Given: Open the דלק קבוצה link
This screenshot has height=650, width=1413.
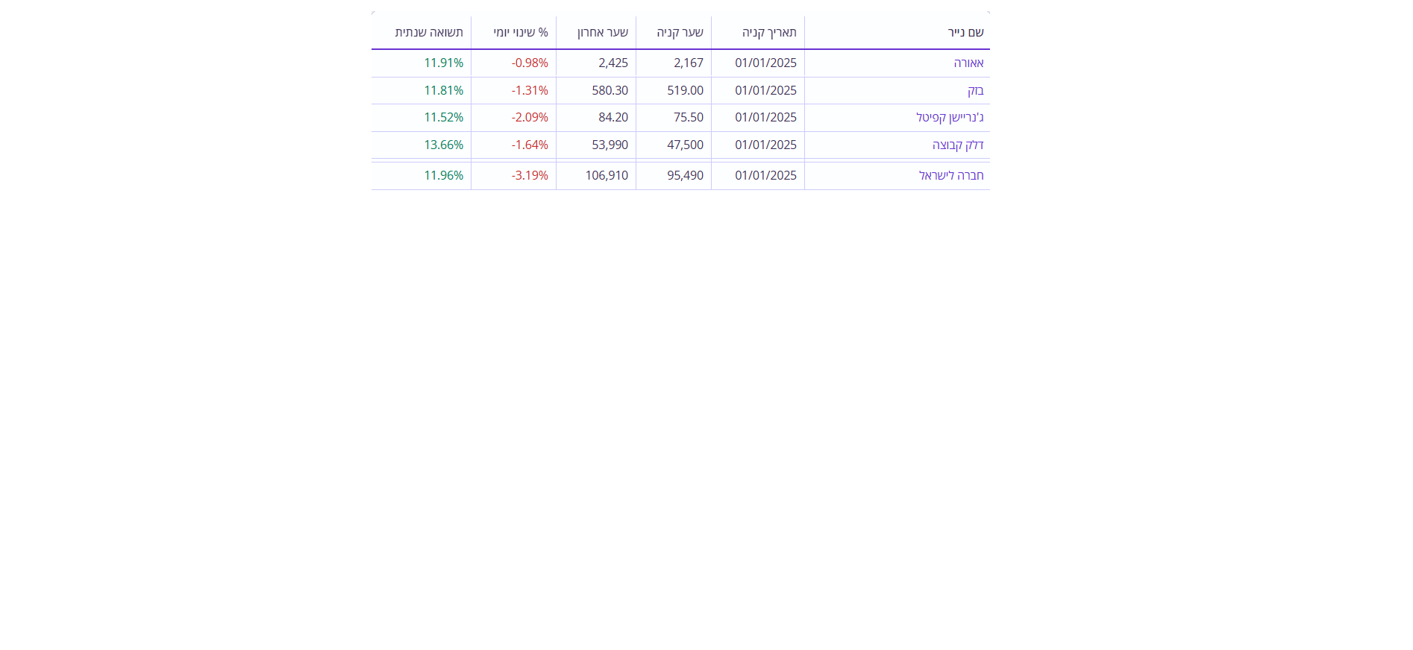Looking at the screenshot, I should click(958, 145).
